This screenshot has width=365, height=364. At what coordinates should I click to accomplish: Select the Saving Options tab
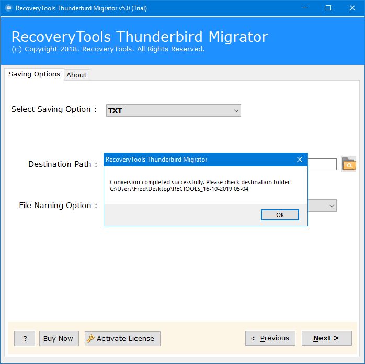pos(34,74)
